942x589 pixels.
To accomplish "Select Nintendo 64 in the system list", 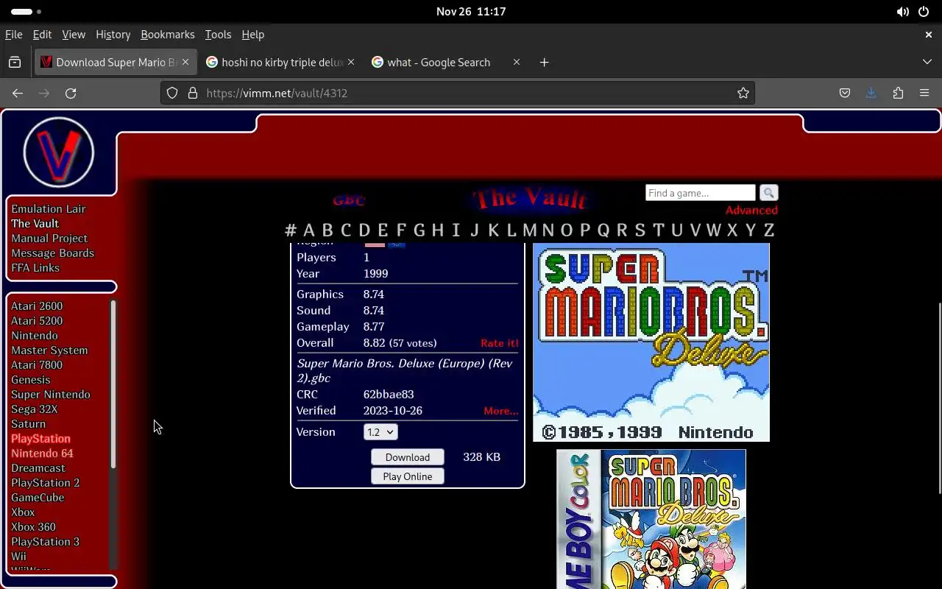I will point(42,454).
